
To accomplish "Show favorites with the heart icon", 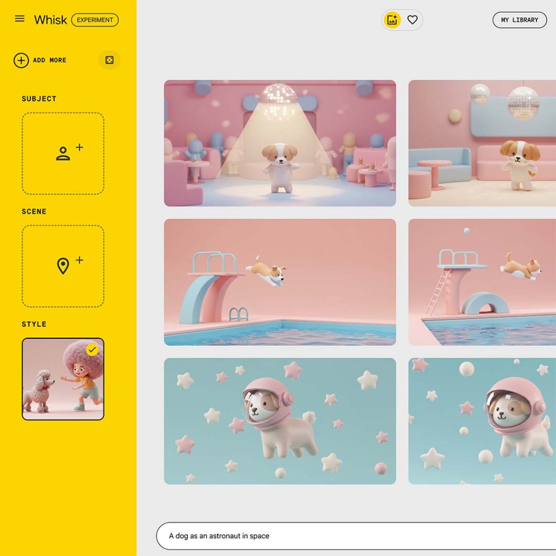I will pos(412,20).
